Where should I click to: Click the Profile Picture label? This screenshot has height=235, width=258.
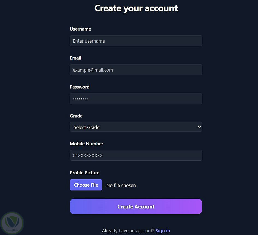[85, 173]
